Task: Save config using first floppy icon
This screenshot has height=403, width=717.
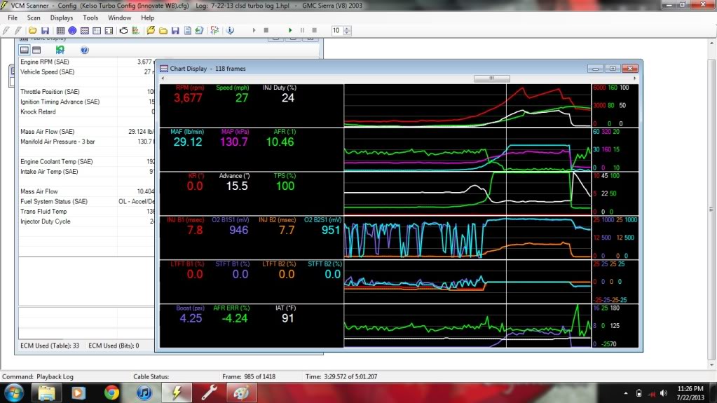Action: [45, 31]
